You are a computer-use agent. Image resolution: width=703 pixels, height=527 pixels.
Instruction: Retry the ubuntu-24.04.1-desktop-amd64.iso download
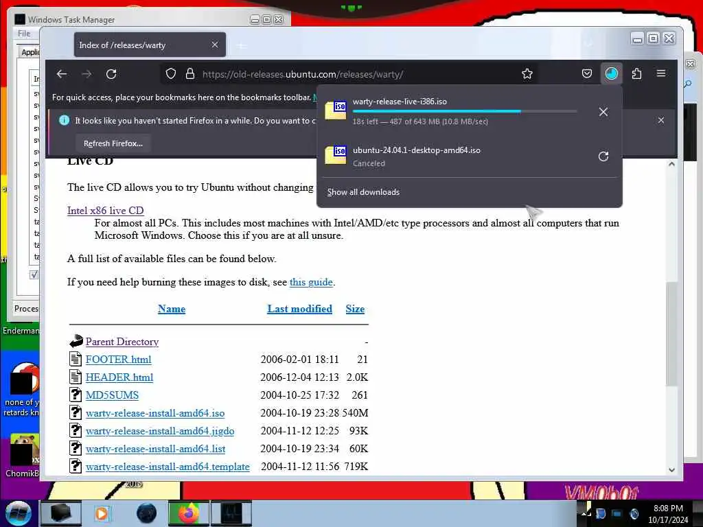tap(603, 156)
